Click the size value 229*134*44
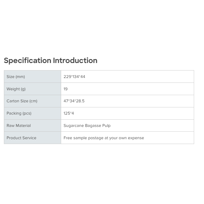 tap(74, 77)
